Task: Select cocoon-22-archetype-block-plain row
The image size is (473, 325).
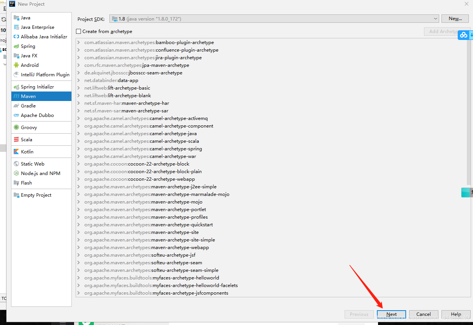Action: 271,172
